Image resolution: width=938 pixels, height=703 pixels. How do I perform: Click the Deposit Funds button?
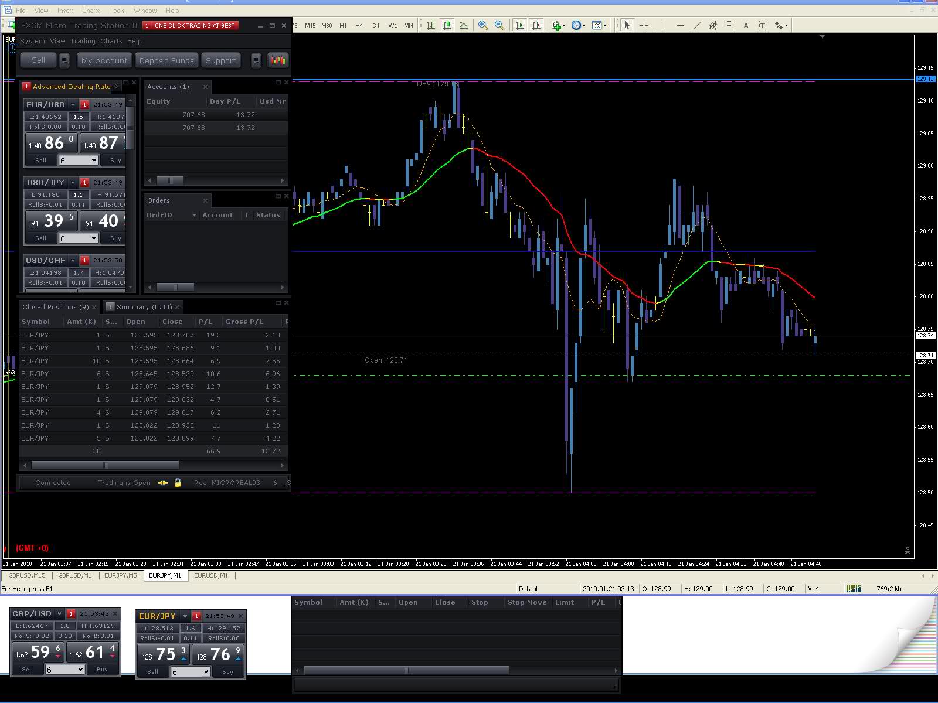pyautogui.click(x=166, y=60)
